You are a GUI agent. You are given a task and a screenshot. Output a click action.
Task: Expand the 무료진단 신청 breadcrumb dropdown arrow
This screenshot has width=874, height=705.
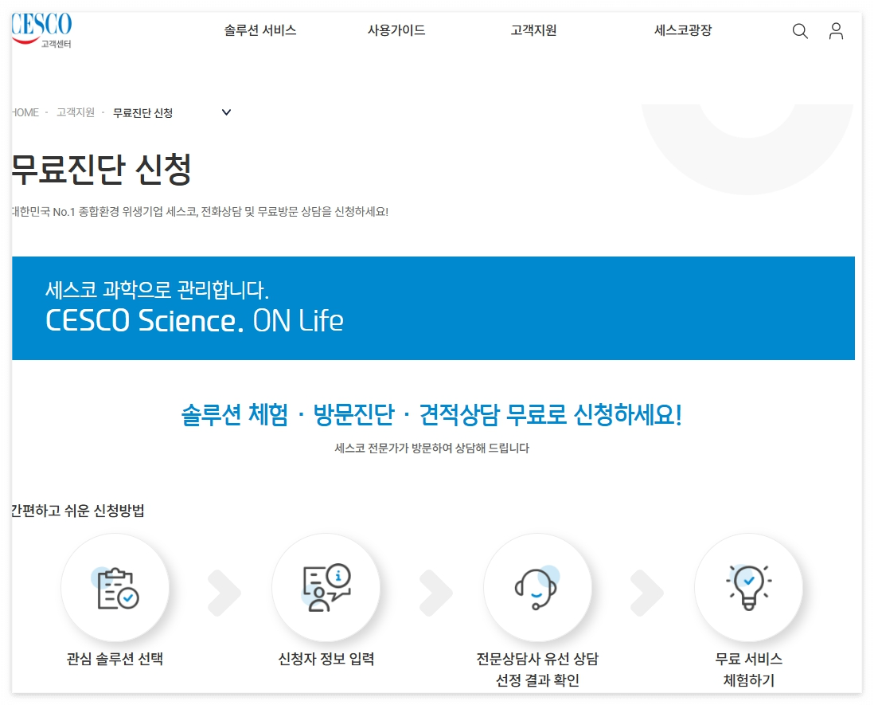click(x=226, y=112)
